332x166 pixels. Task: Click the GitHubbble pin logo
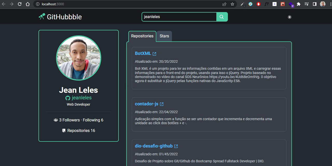point(41,16)
